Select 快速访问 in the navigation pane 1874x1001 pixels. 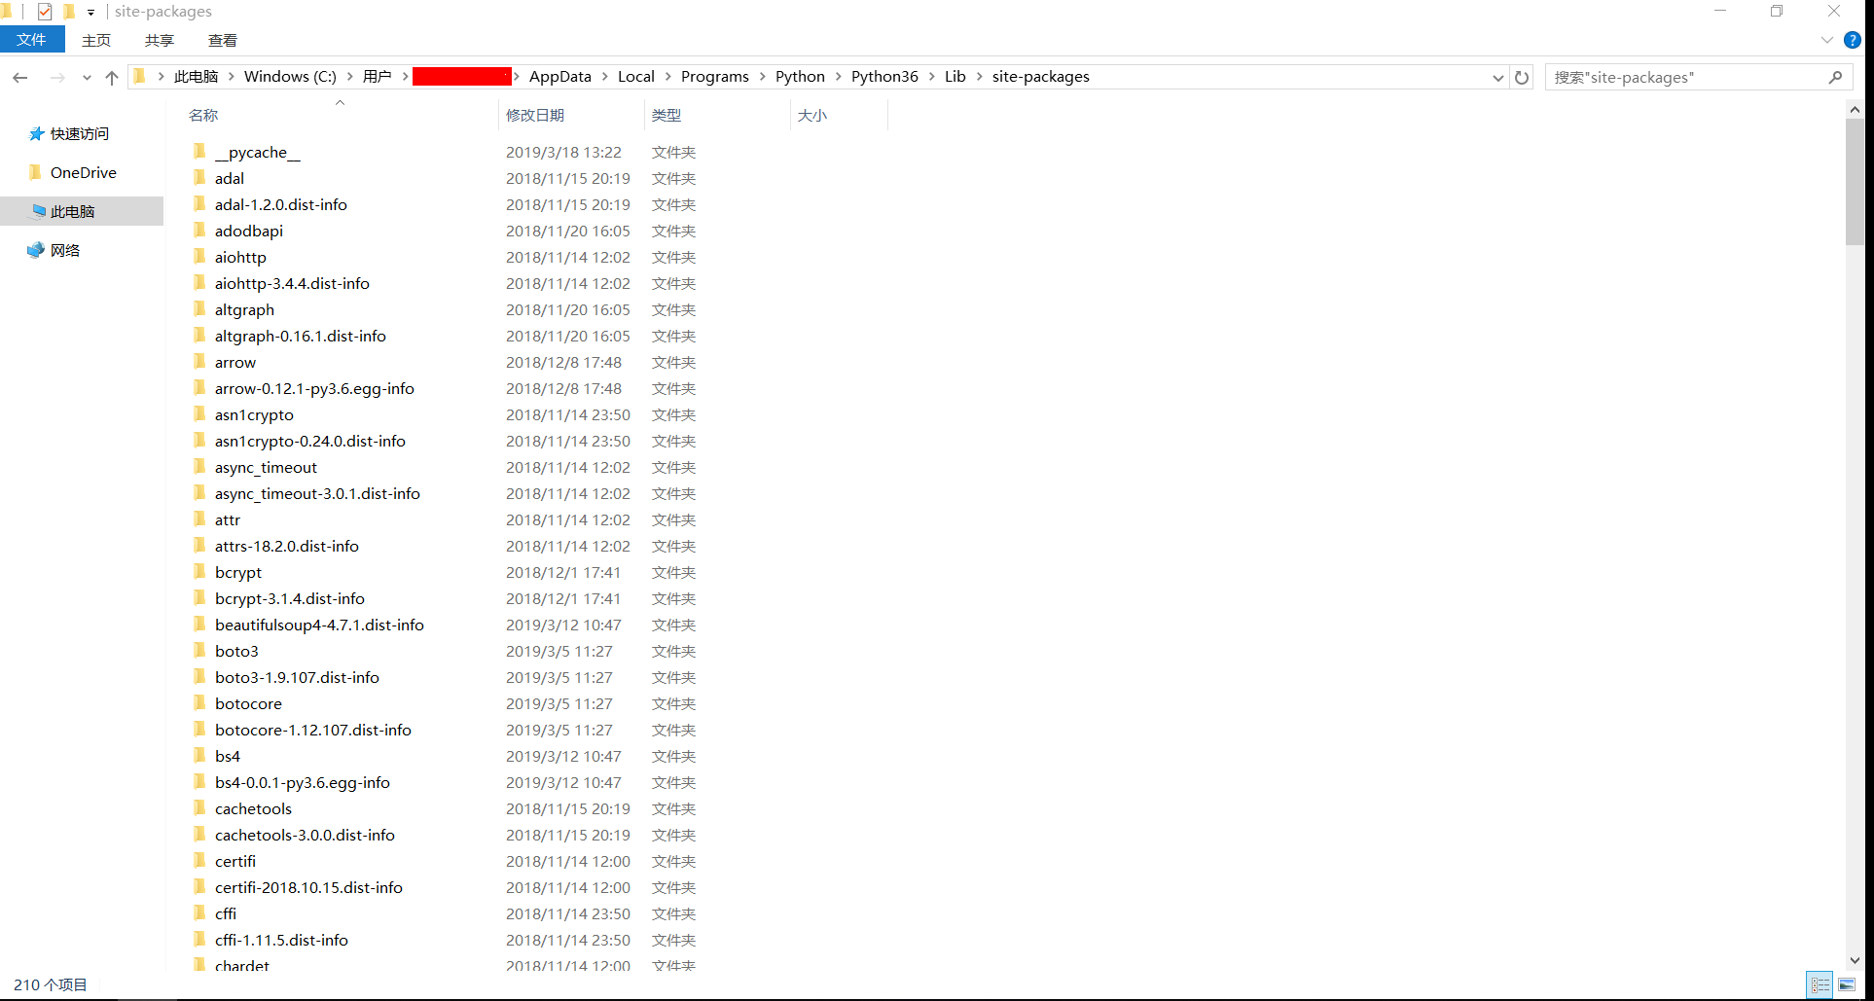coord(80,133)
